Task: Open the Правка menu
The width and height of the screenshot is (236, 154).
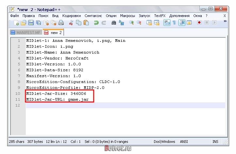Action: tap(29, 16)
